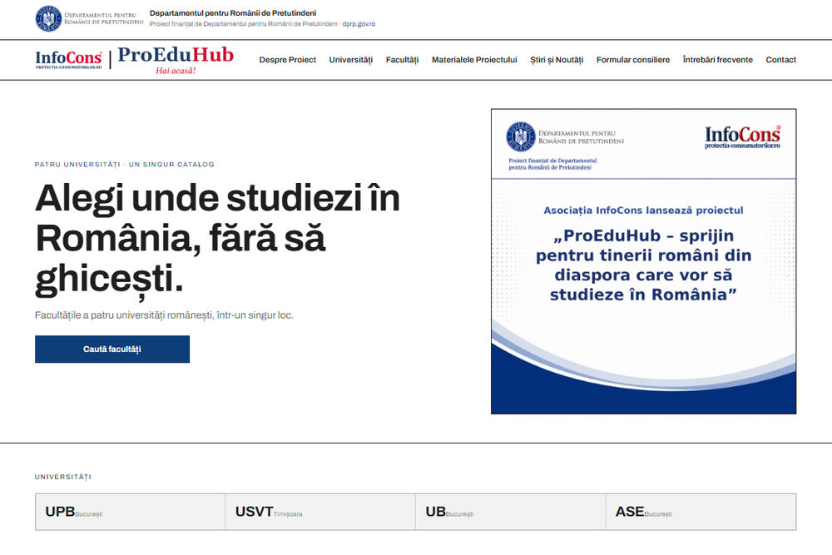
Task: Click the government seal inside the banner
Action: [521, 136]
